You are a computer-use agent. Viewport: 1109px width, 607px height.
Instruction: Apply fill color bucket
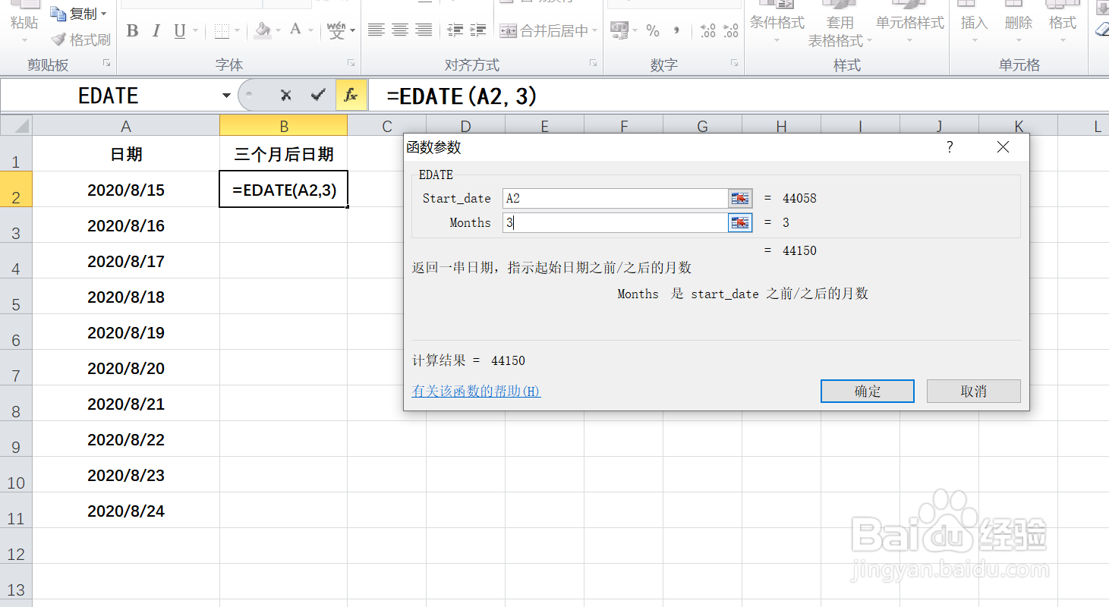[x=263, y=31]
